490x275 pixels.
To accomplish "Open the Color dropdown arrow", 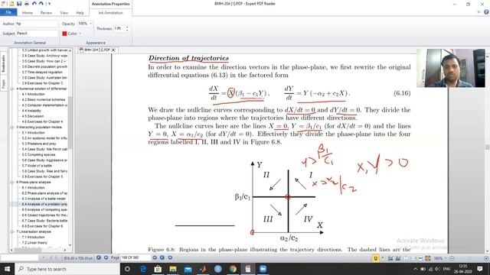I will [x=80, y=34].
